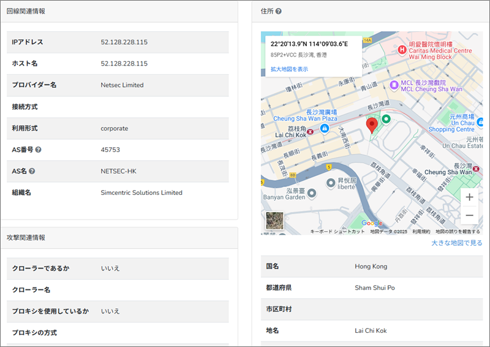
Task: Click the provider name Netsec Limited
Action: click(x=122, y=85)
